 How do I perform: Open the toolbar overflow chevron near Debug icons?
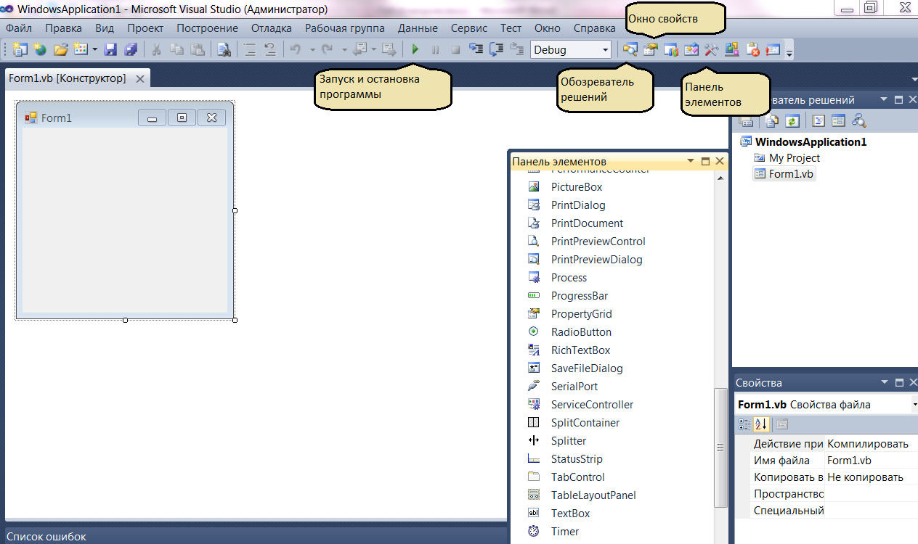pyautogui.click(x=789, y=52)
